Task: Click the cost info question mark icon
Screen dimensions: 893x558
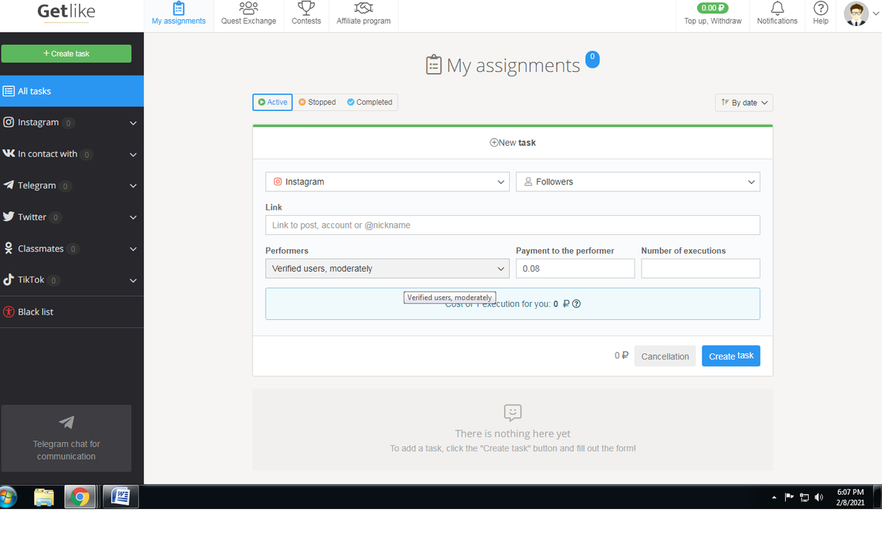Action: point(576,304)
